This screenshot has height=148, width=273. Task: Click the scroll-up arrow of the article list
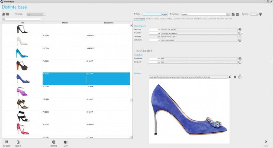(131, 25)
